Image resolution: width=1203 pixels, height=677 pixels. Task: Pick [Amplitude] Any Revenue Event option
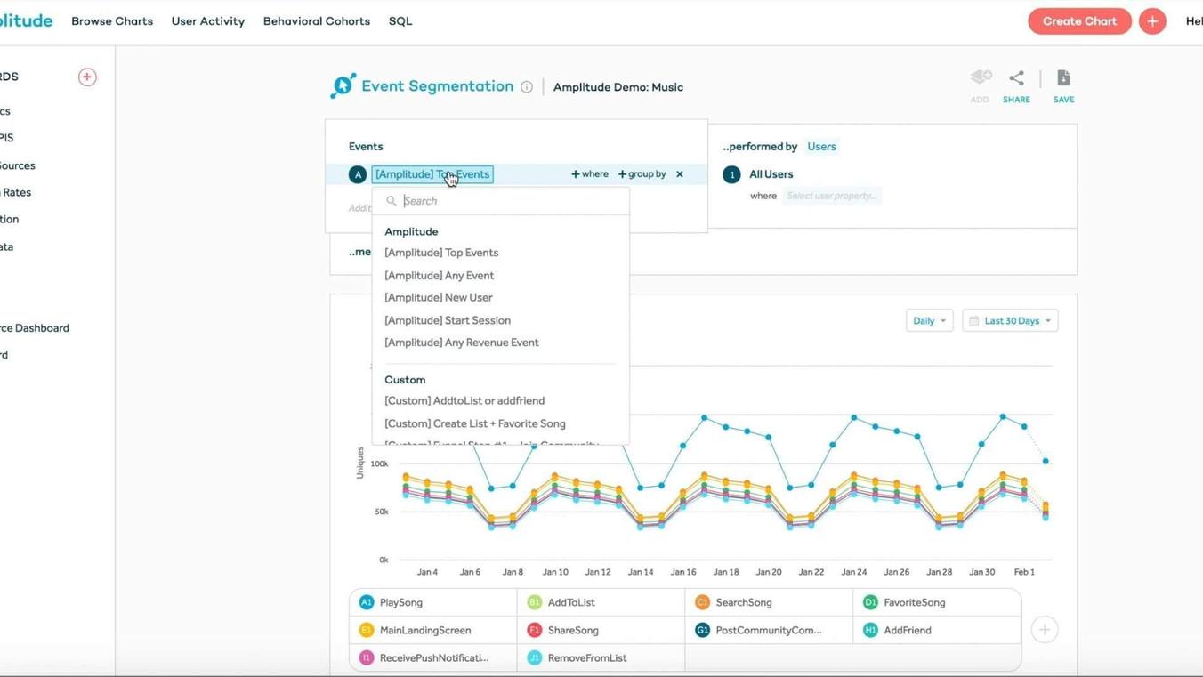[x=462, y=343]
